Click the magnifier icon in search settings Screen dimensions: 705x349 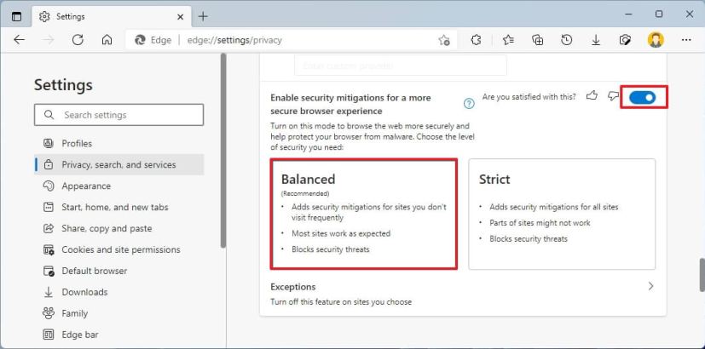tap(49, 115)
